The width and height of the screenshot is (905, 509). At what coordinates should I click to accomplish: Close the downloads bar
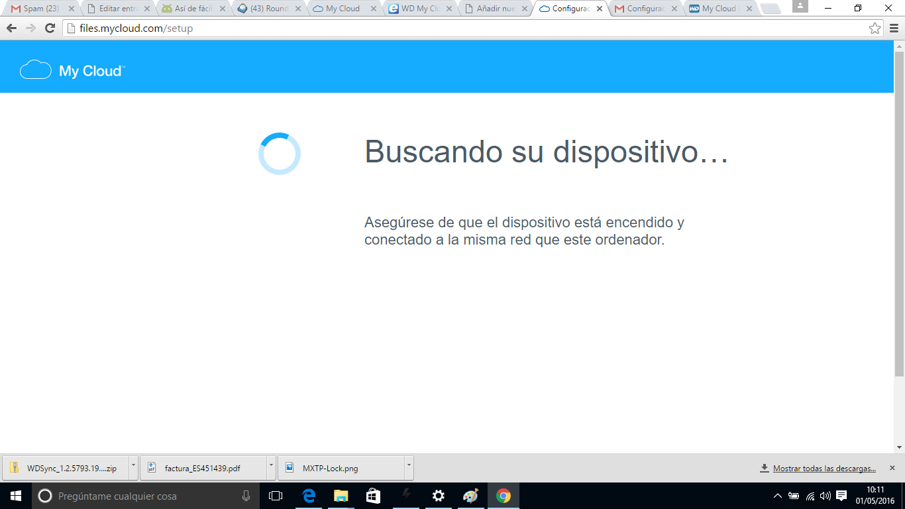tap(892, 468)
